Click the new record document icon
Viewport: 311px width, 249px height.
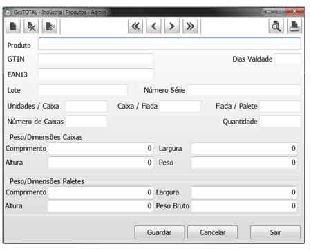[x=13, y=26]
